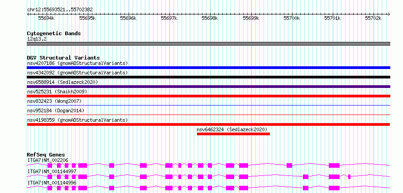
Task: Click the right arrowhead of the ruler
Action: click(x=389, y=14)
